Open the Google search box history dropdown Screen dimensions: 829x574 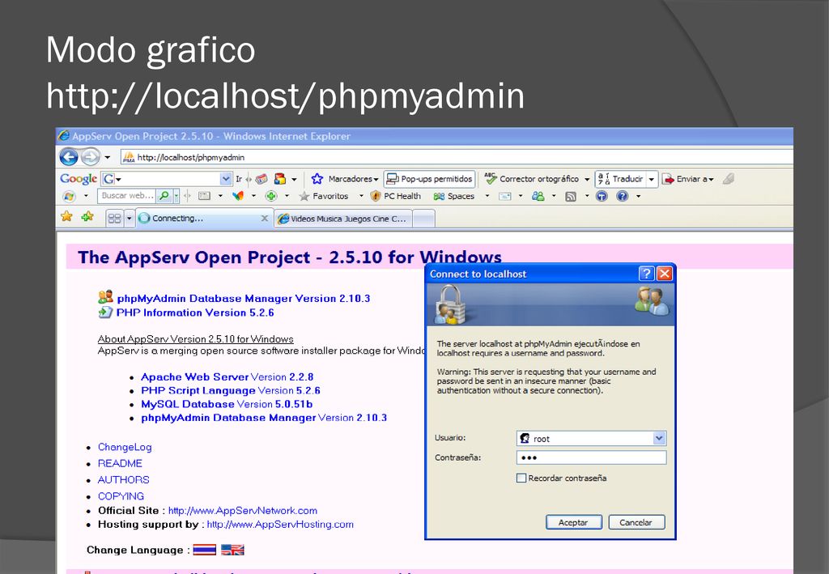226,179
